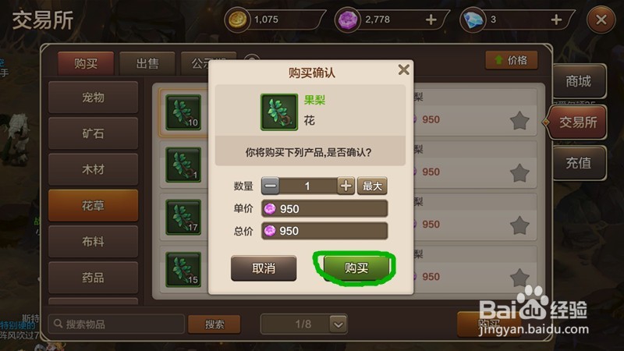Select the herb item with quantity 17
The width and height of the screenshot is (624, 351).
(183, 218)
